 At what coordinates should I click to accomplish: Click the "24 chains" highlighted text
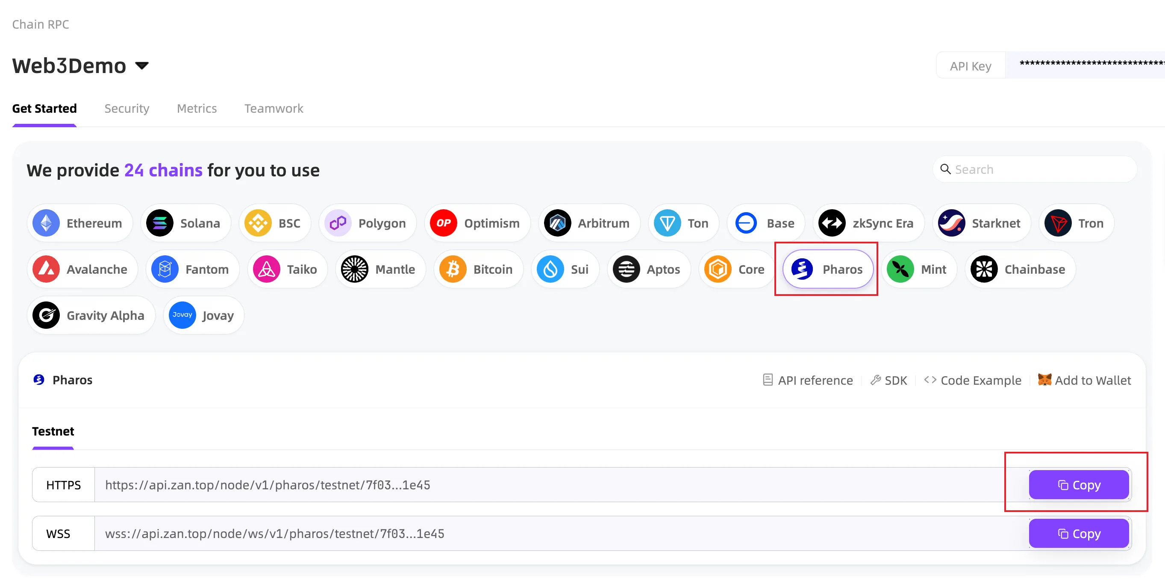163,170
